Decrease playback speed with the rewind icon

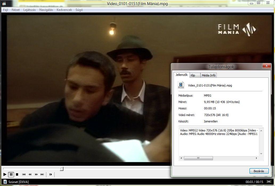pyautogui.click(x=30, y=175)
